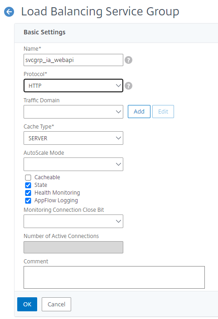Screen dimensions: 218x319
Task: Open Monitoring Connection Close Bit dropdown
Action: coord(73,221)
